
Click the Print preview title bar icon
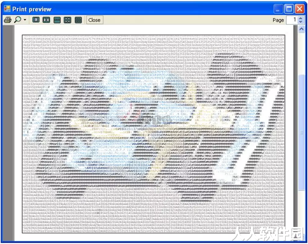(x=7, y=9)
